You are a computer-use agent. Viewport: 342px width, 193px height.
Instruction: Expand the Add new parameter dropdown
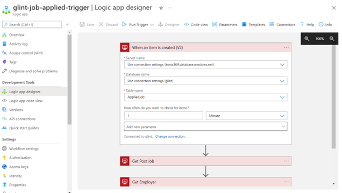click(283, 127)
